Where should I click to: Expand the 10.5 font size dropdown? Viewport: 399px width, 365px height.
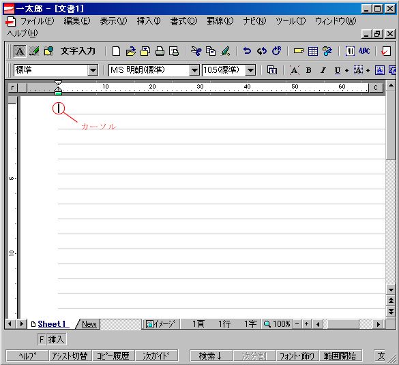coord(250,70)
